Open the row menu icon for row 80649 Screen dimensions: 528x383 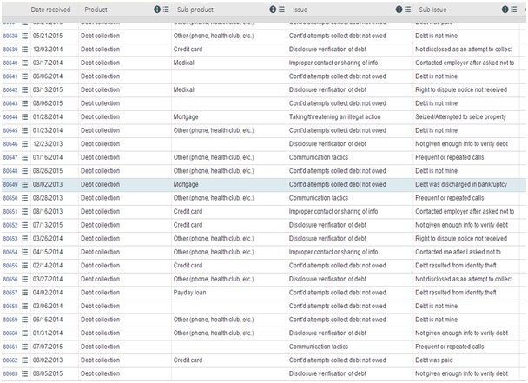pyautogui.click(x=25, y=185)
